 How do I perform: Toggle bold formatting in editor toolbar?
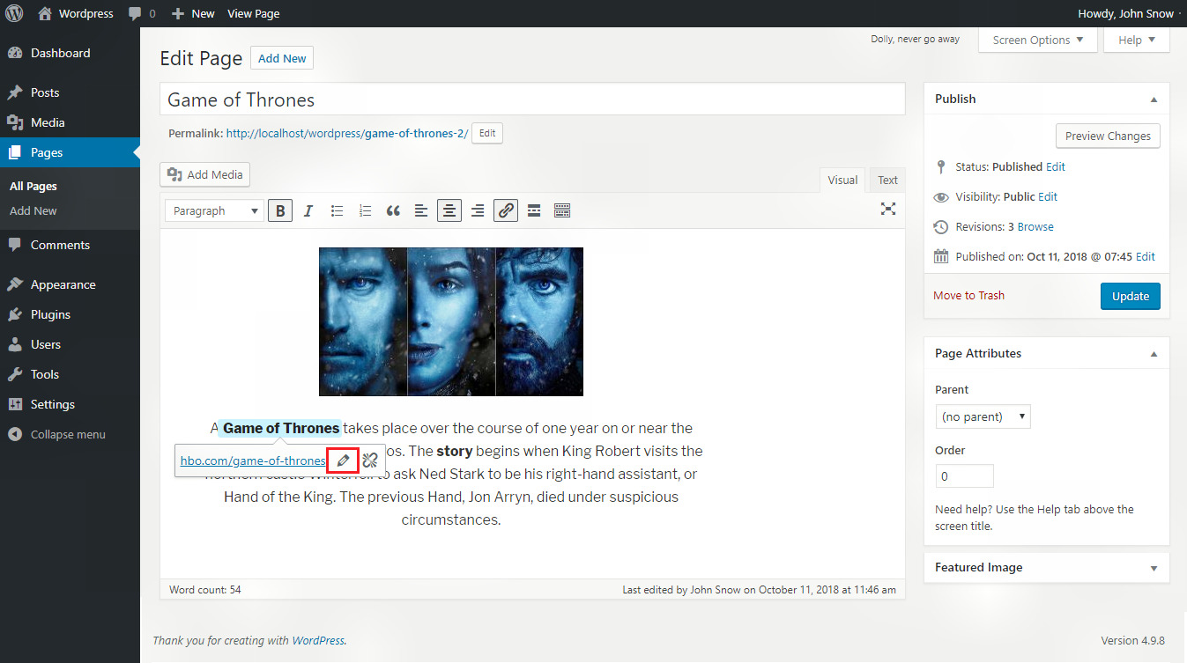coord(280,210)
